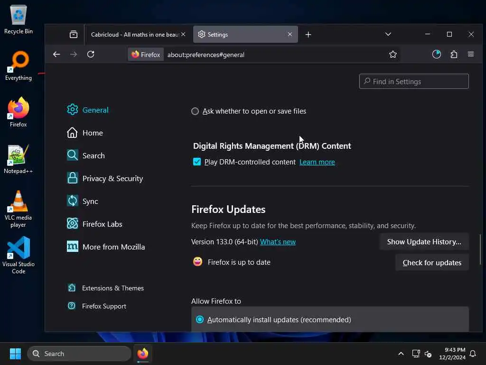Click the Firefox is up to date status text
The image size is (486, 365).
tap(239, 262)
